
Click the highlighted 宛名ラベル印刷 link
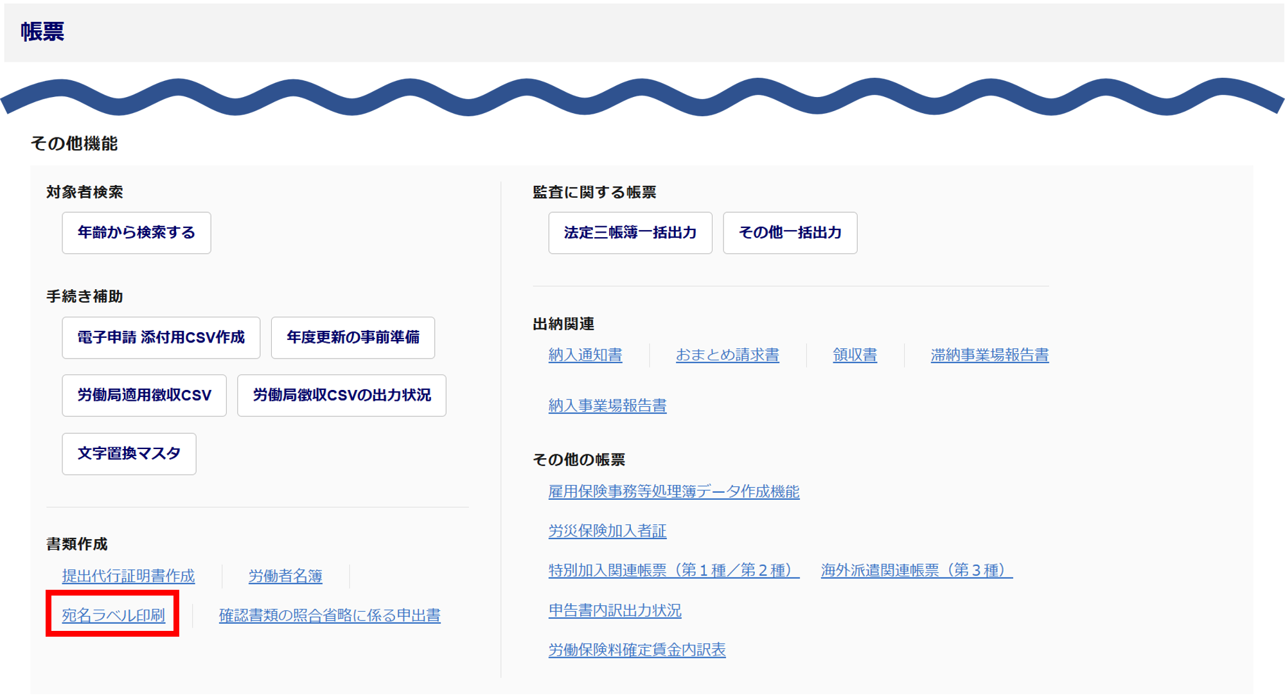(113, 615)
